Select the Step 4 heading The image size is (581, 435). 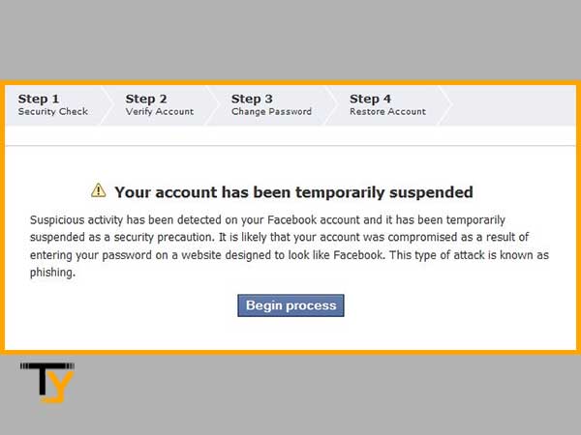click(370, 99)
